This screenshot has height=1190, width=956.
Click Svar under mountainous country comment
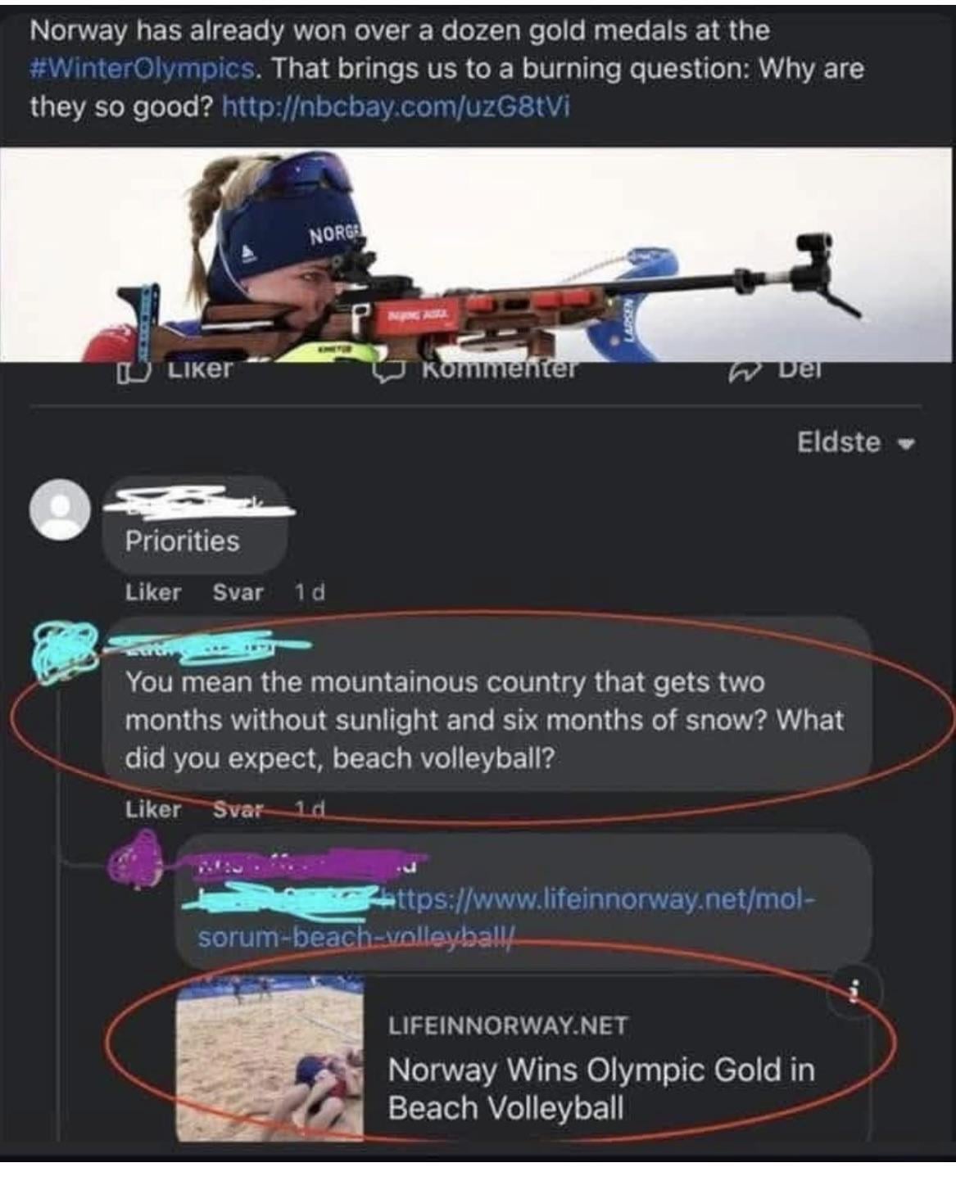pos(238,809)
